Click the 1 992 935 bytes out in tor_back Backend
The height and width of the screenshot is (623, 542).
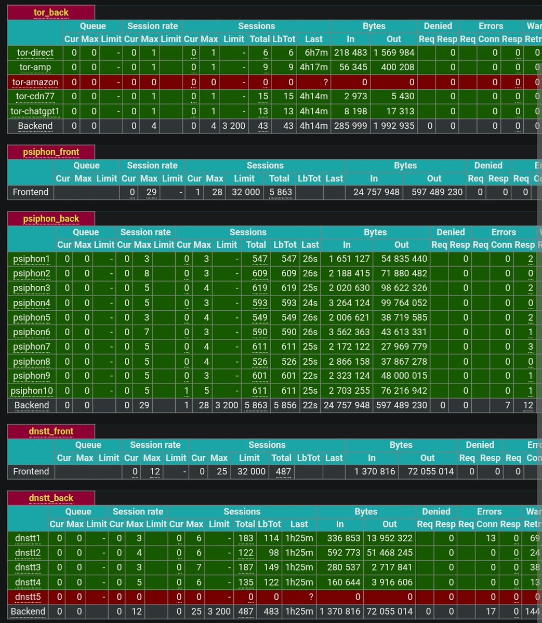click(394, 126)
